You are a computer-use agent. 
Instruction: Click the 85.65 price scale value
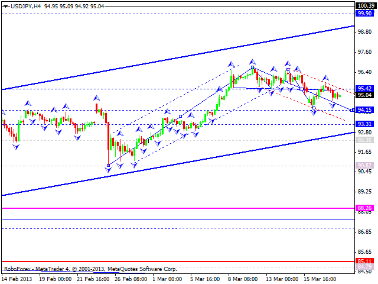point(364,252)
